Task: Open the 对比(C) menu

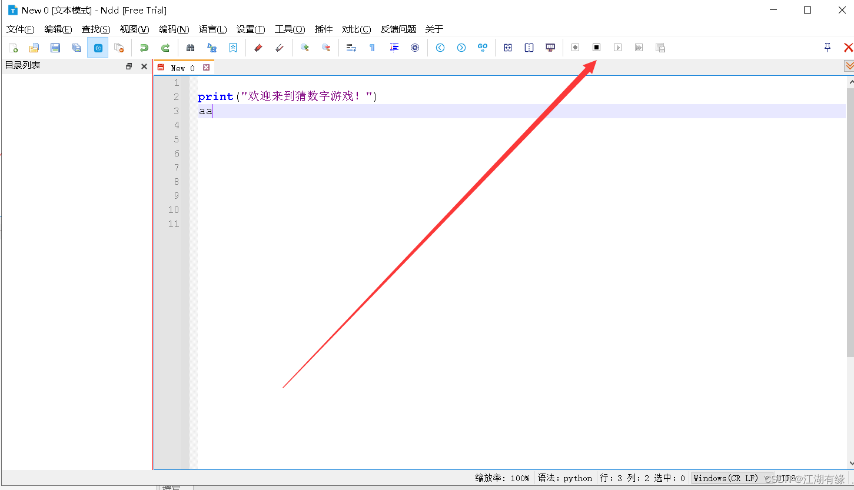Action: point(357,29)
